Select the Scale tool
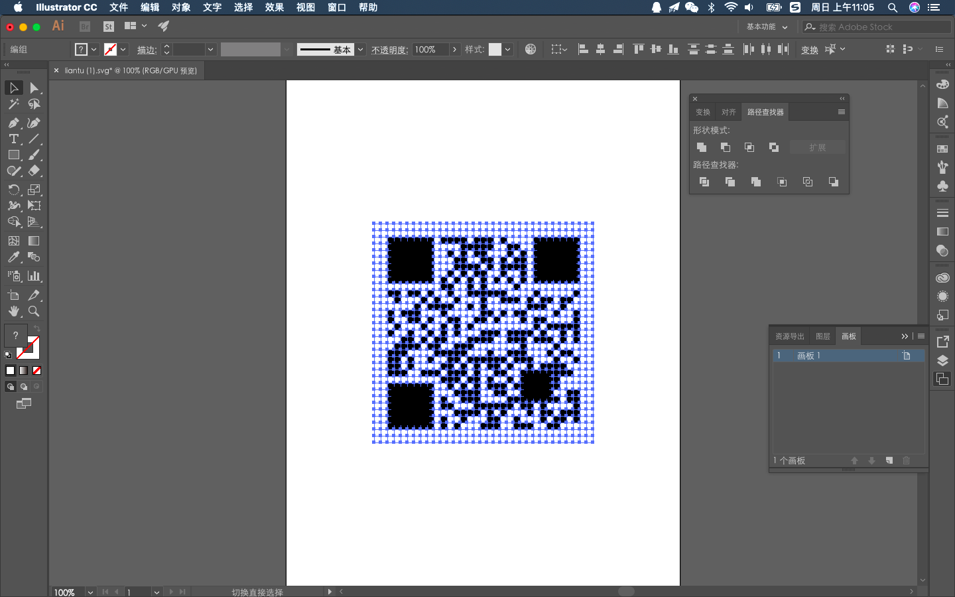Viewport: 955px width, 597px height. point(34,190)
